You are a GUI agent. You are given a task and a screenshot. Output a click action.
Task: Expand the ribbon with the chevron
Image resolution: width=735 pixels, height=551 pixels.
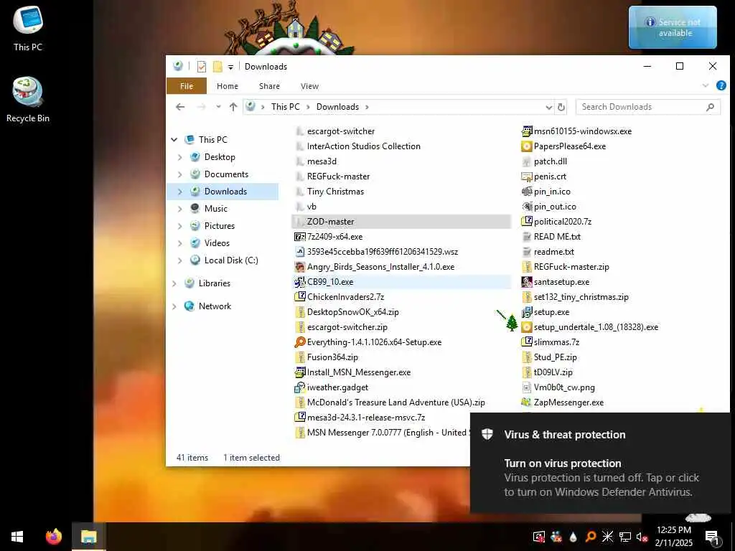(x=705, y=85)
